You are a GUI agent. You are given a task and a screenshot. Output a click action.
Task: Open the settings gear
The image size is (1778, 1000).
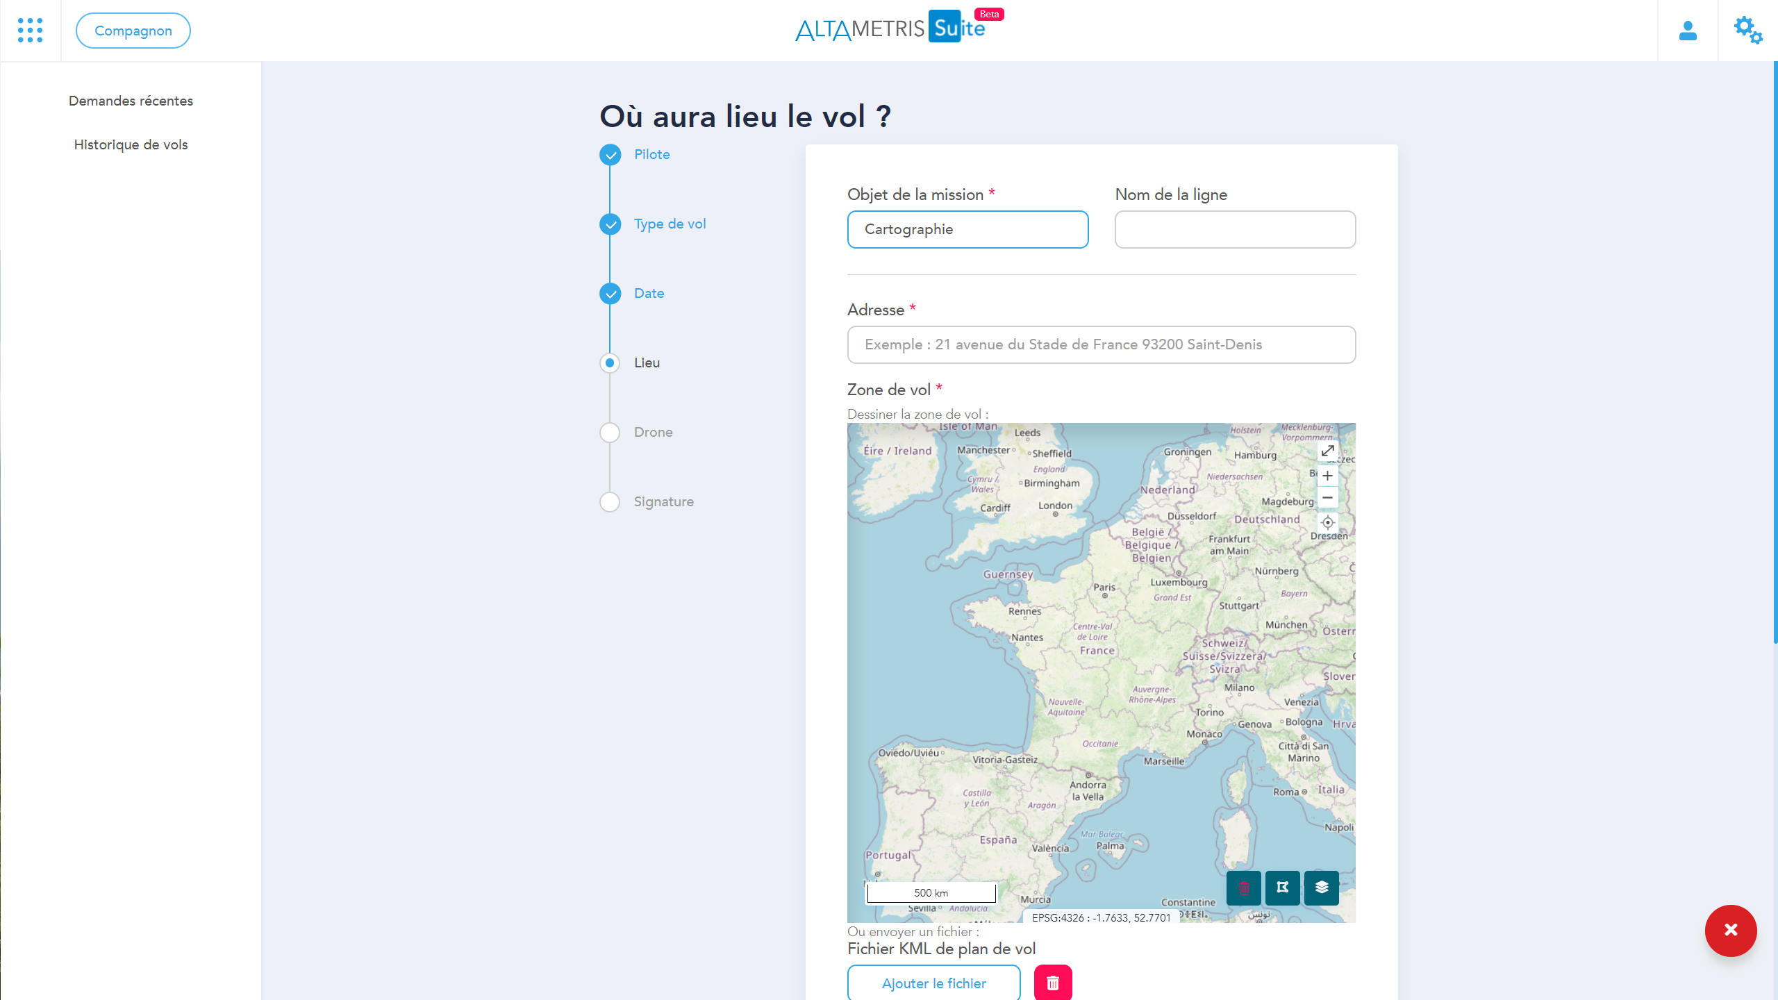[x=1747, y=31]
